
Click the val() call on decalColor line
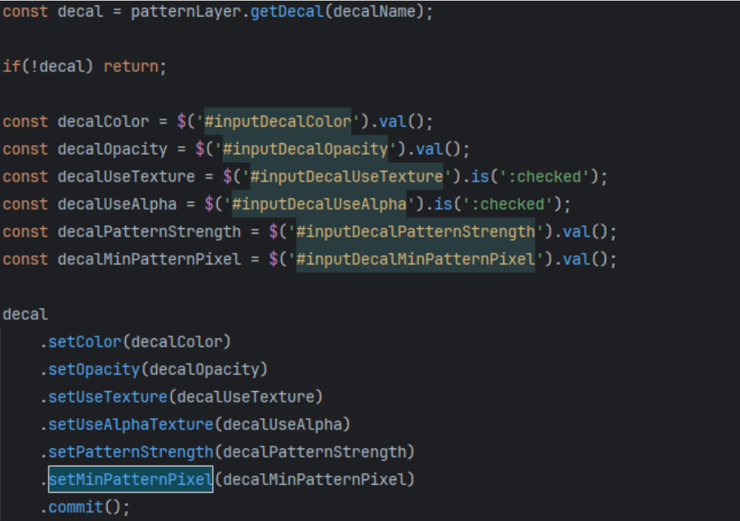pos(401,122)
